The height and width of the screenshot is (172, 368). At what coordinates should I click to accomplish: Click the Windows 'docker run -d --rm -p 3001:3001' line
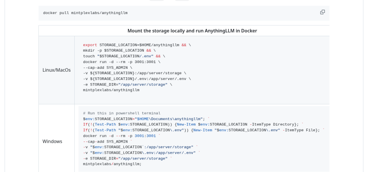click(x=122, y=136)
